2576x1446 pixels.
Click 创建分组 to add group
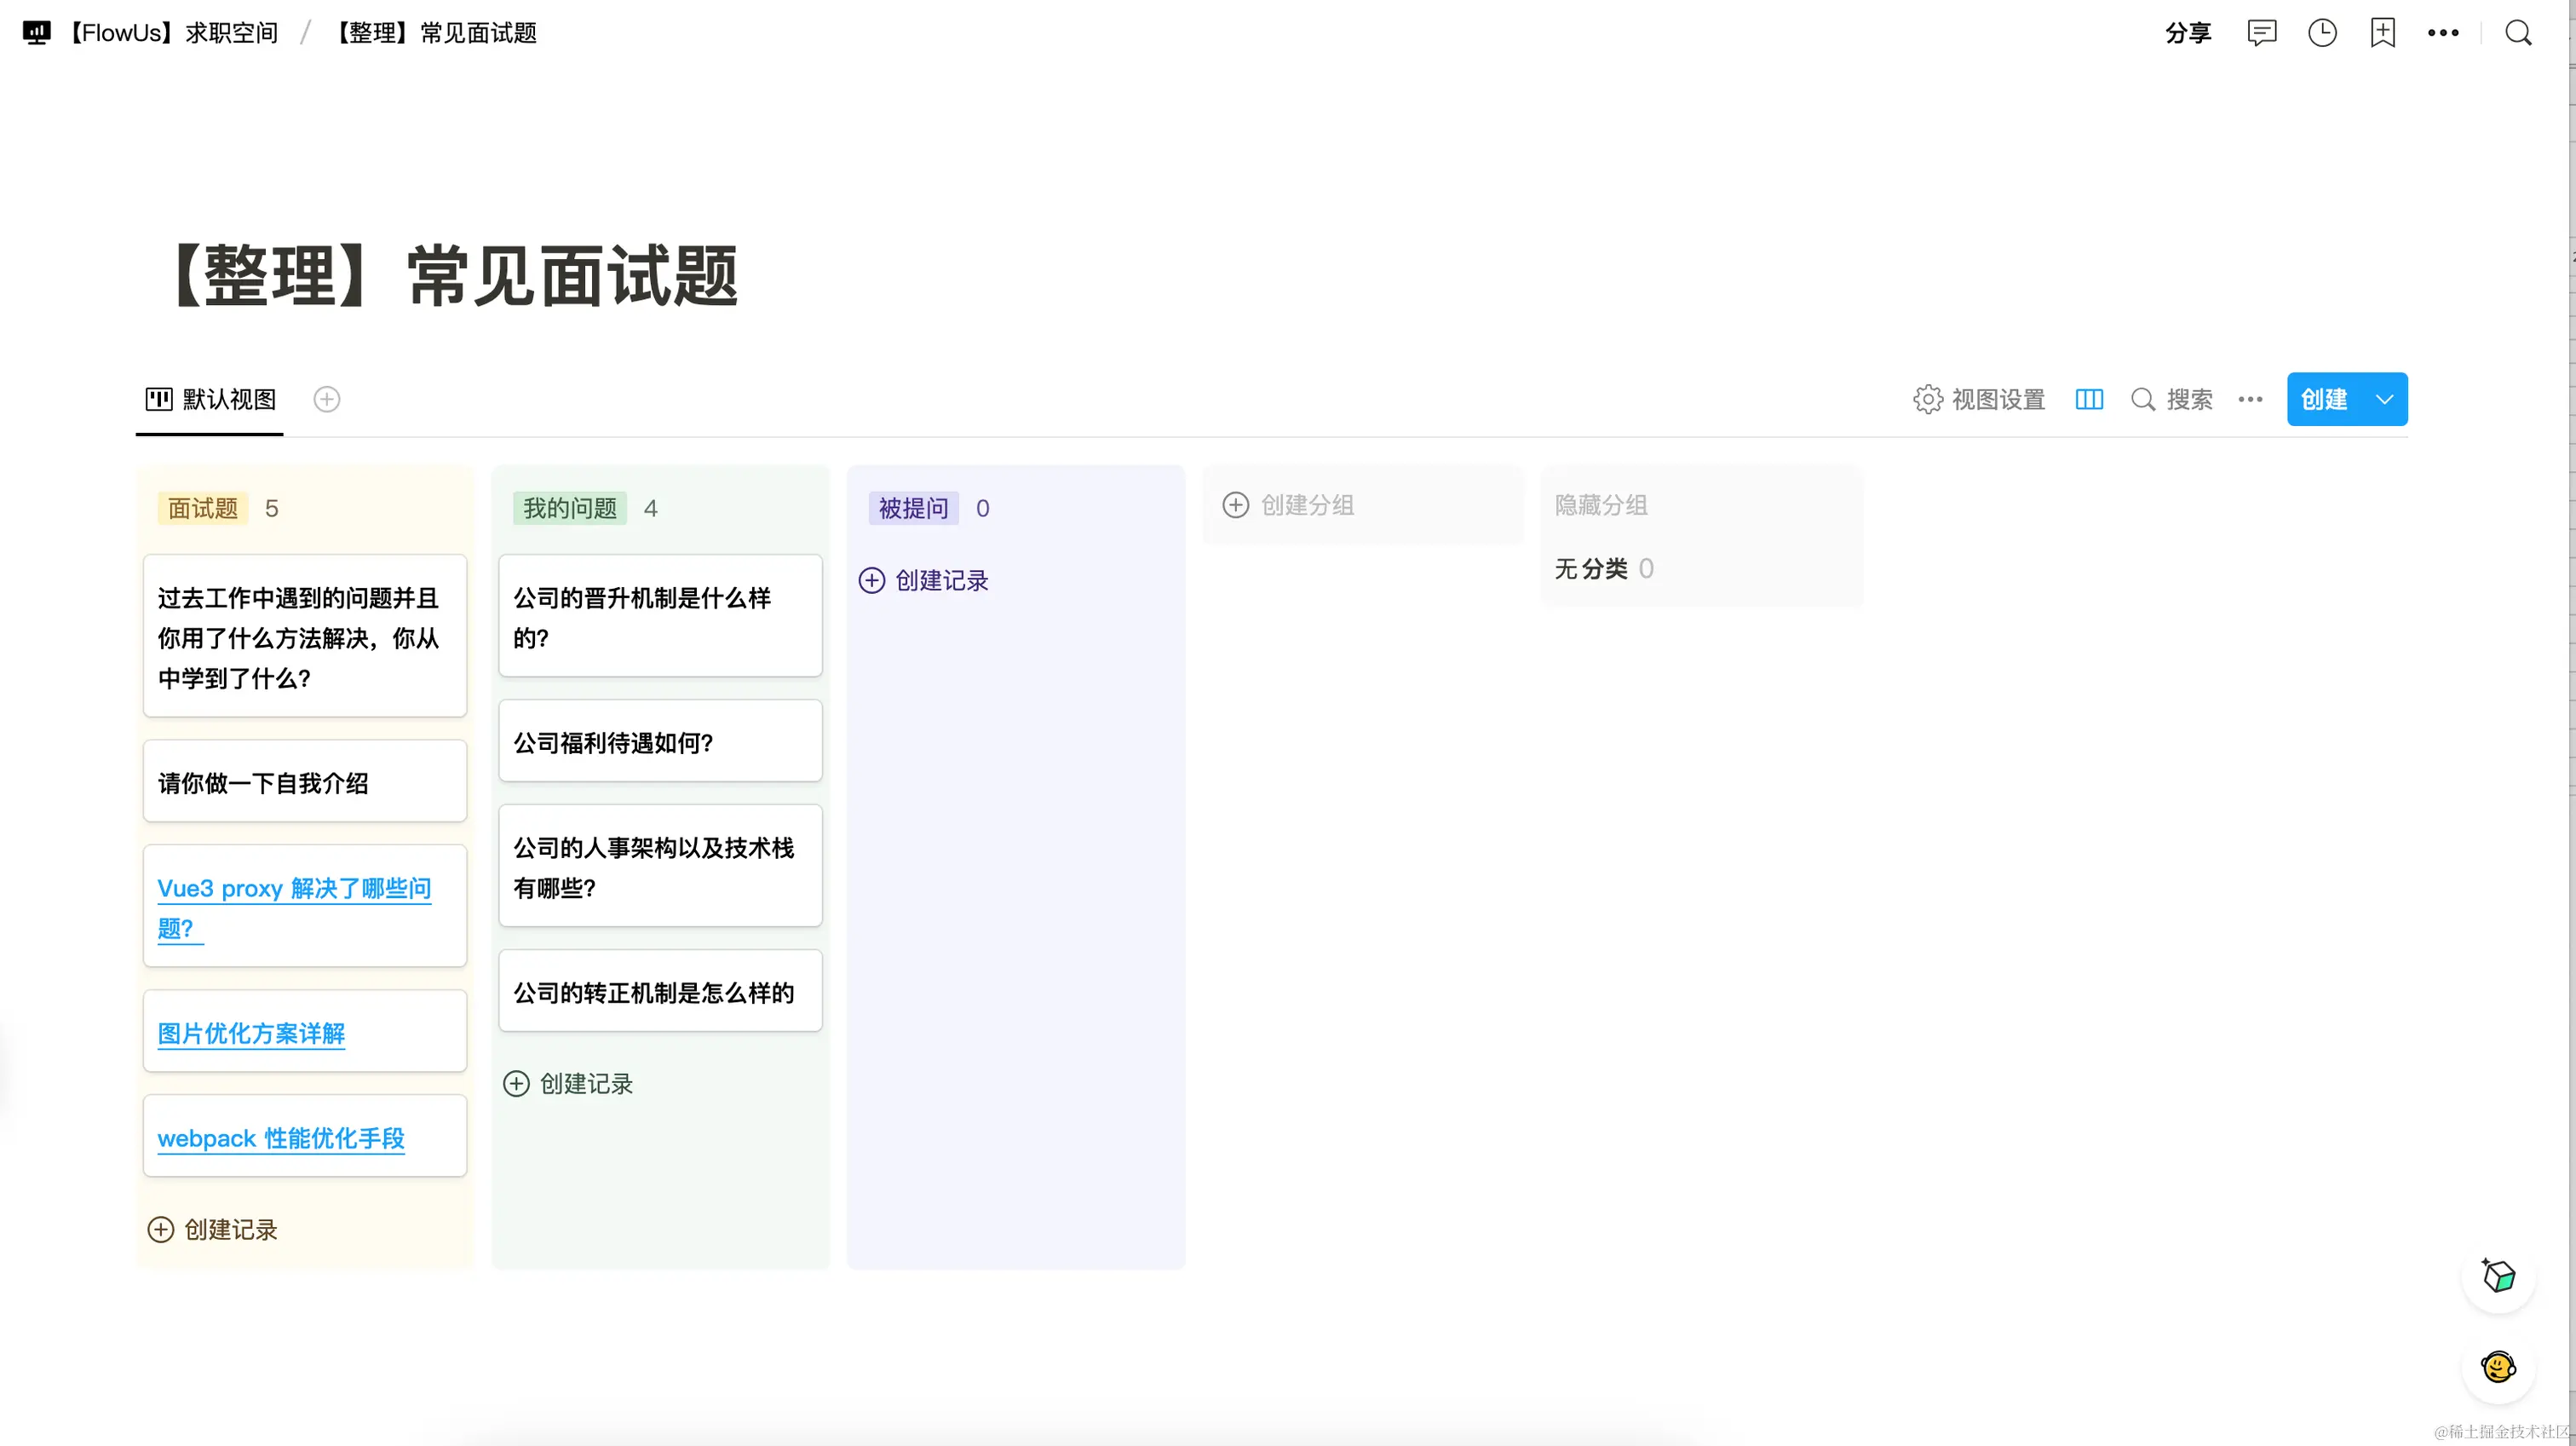[x=1289, y=505]
